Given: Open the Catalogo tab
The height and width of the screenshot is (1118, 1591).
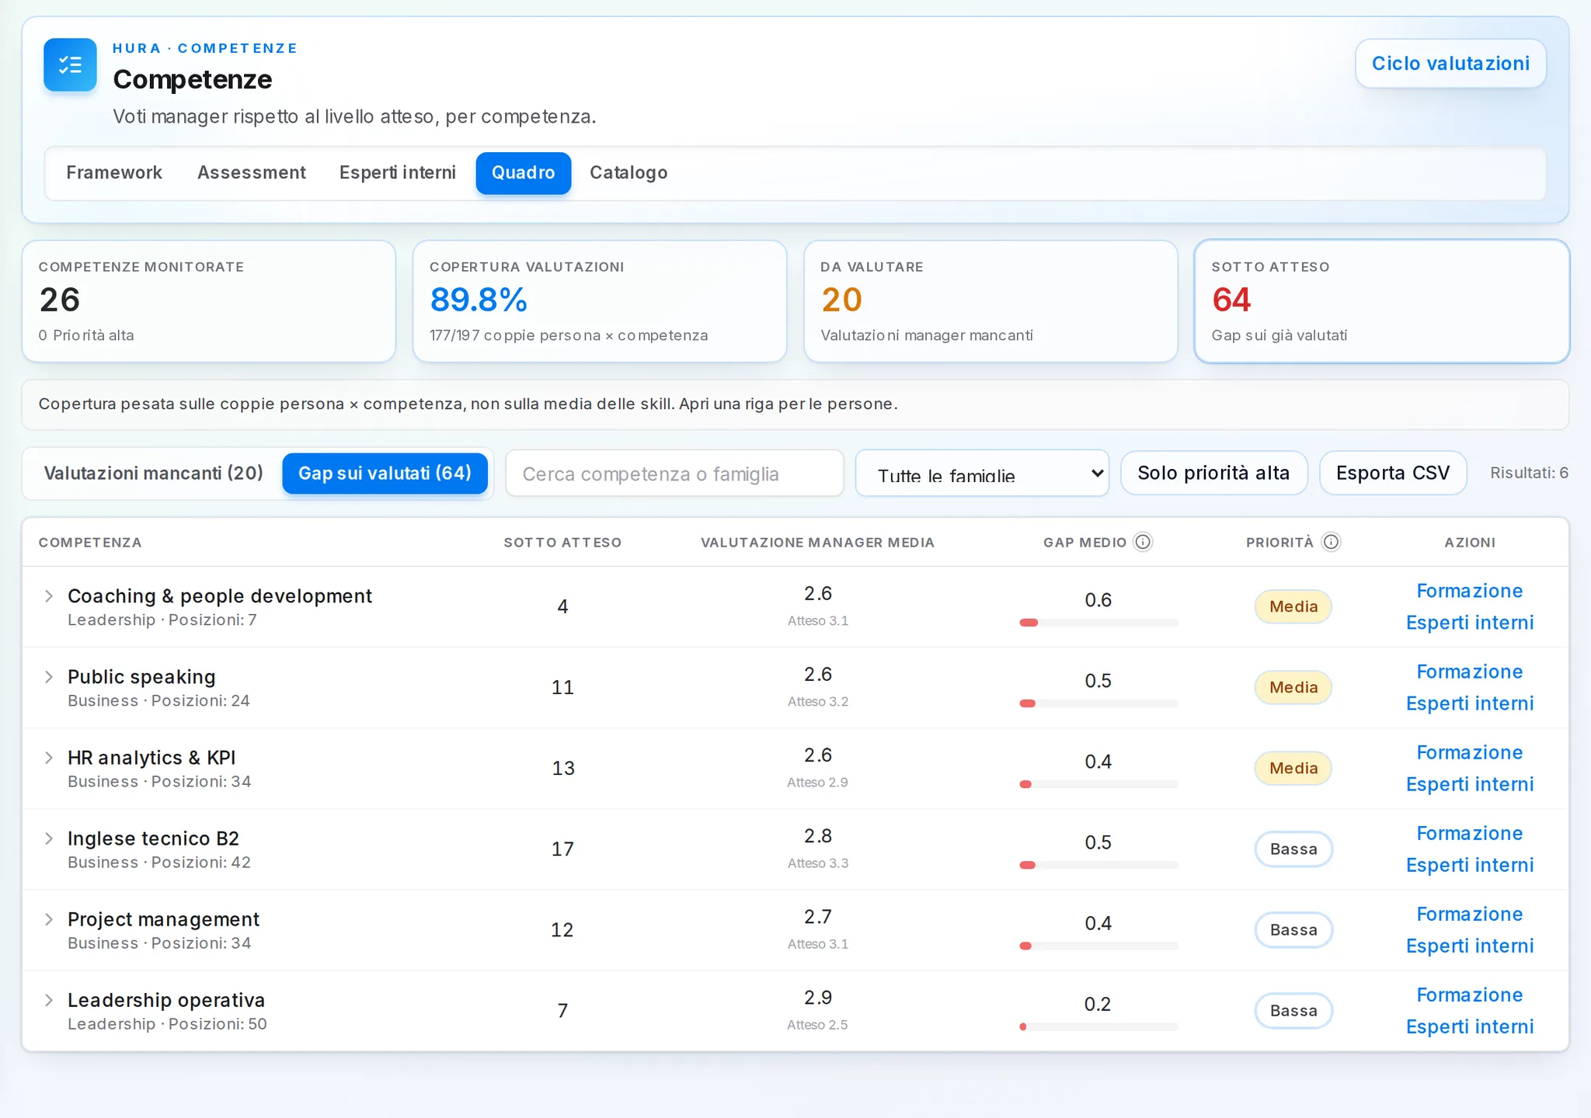Looking at the screenshot, I should click(628, 172).
